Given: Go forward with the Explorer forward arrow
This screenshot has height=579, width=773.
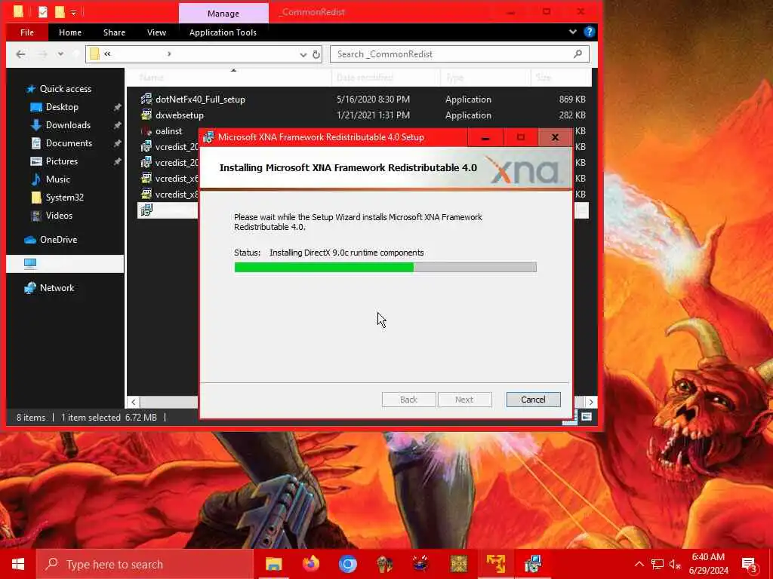Looking at the screenshot, I should 42,54.
